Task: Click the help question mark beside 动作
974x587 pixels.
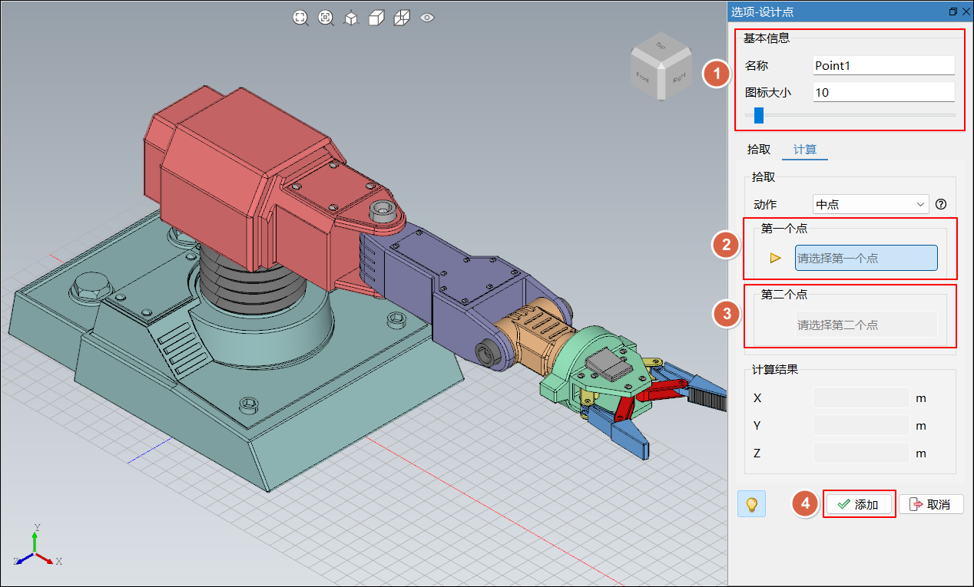Action: click(941, 204)
